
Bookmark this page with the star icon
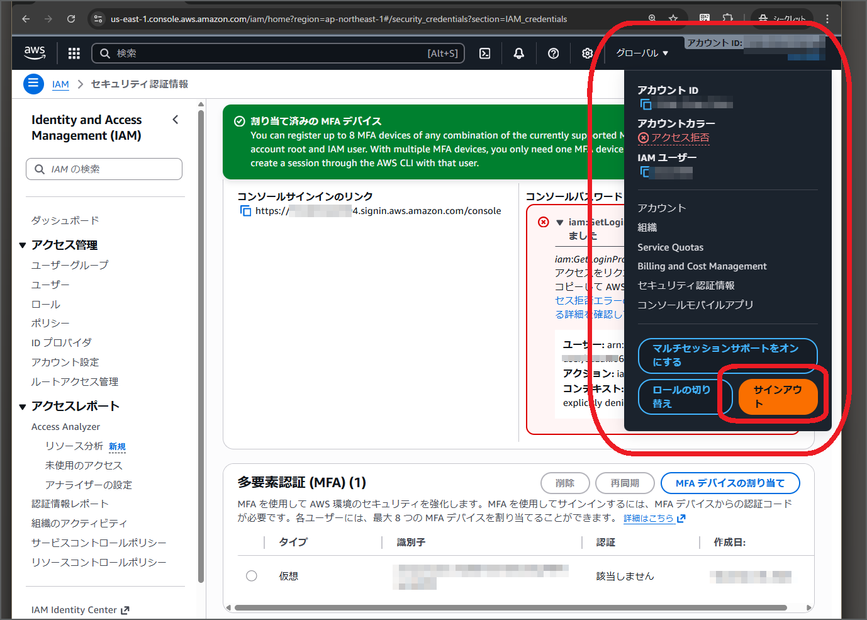tap(673, 19)
